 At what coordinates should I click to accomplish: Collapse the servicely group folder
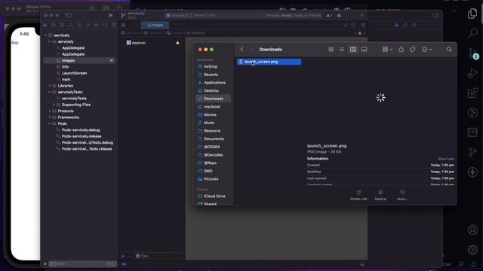pos(49,41)
